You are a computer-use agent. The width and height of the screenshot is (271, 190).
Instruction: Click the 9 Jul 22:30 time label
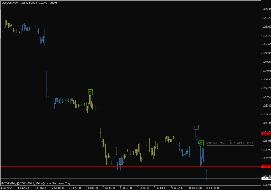(177, 188)
